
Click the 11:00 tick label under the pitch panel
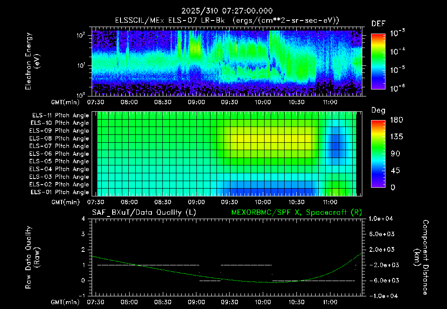330,202
